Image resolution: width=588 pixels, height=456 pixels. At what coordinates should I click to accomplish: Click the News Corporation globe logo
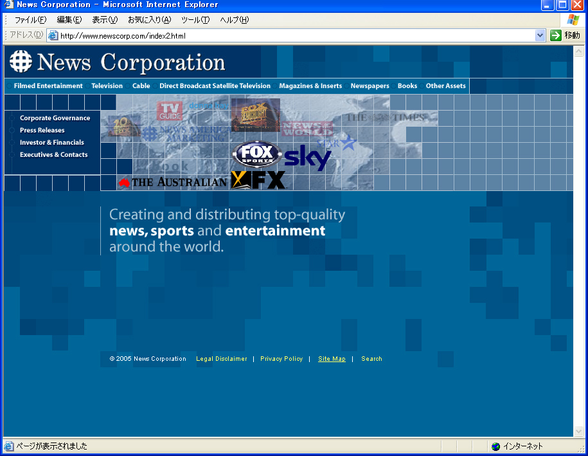pyautogui.click(x=21, y=62)
